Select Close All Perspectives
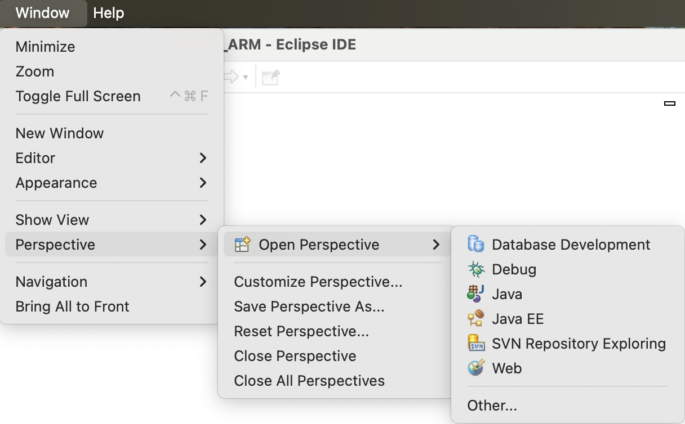685x424 pixels. coord(309,381)
